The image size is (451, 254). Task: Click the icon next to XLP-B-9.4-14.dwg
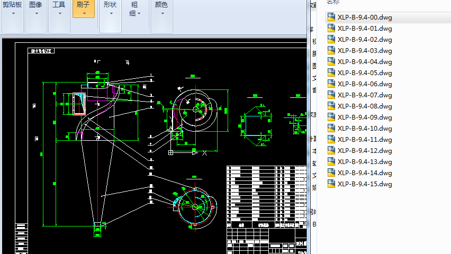pos(331,173)
